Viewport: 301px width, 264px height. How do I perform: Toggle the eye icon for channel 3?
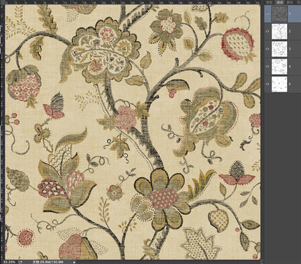click(x=267, y=49)
